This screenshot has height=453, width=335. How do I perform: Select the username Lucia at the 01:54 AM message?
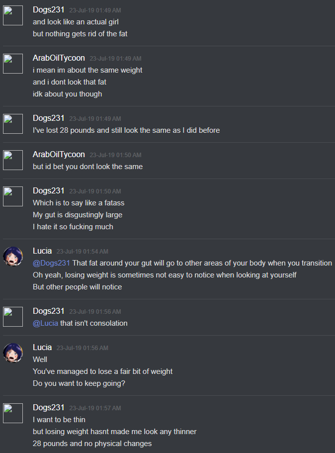42,251
